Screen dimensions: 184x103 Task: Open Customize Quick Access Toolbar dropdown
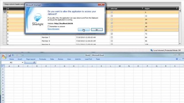[23, 55]
